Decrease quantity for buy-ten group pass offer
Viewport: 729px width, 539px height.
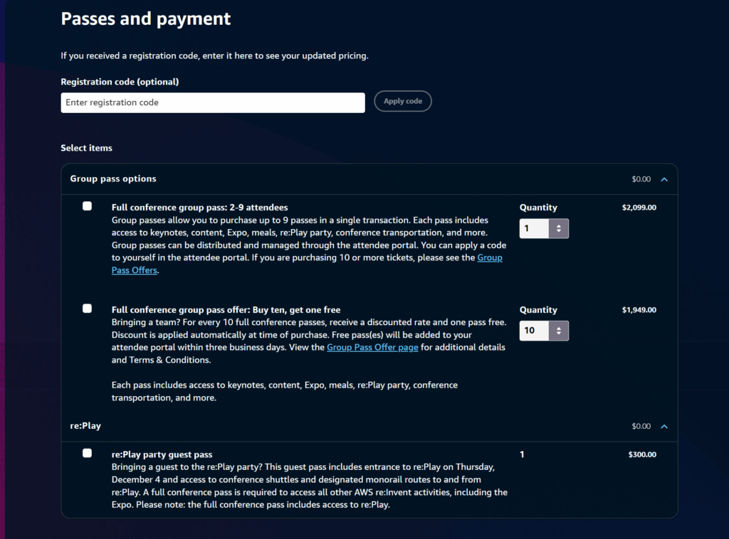coord(559,334)
